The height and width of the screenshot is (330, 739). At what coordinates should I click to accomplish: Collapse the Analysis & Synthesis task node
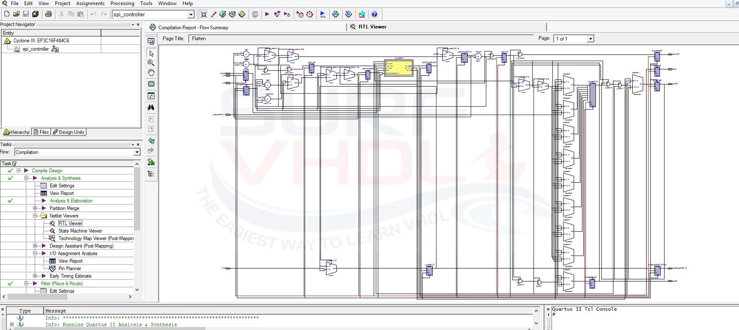pyautogui.click(x=26, y=178)
